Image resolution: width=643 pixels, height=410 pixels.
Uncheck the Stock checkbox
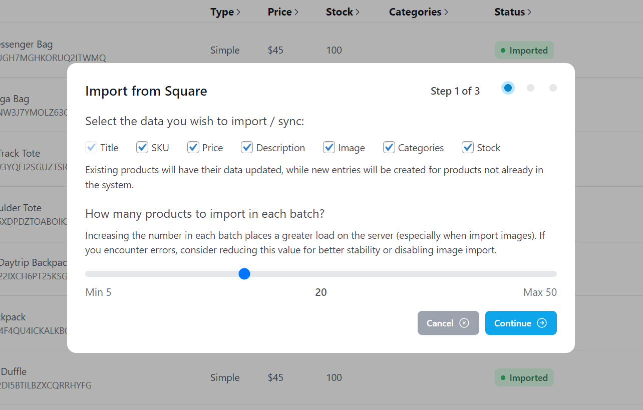[468, 147]
